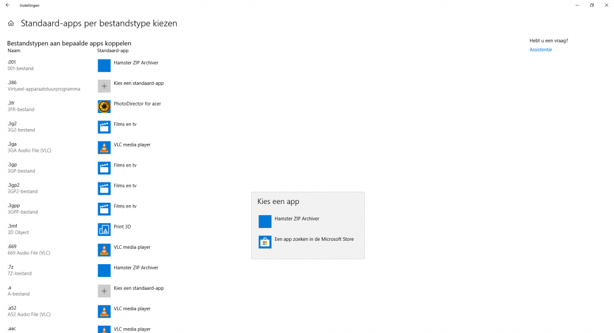
Task: Change Hamster ZIP Archiver label for .7z
Action: 136,268
